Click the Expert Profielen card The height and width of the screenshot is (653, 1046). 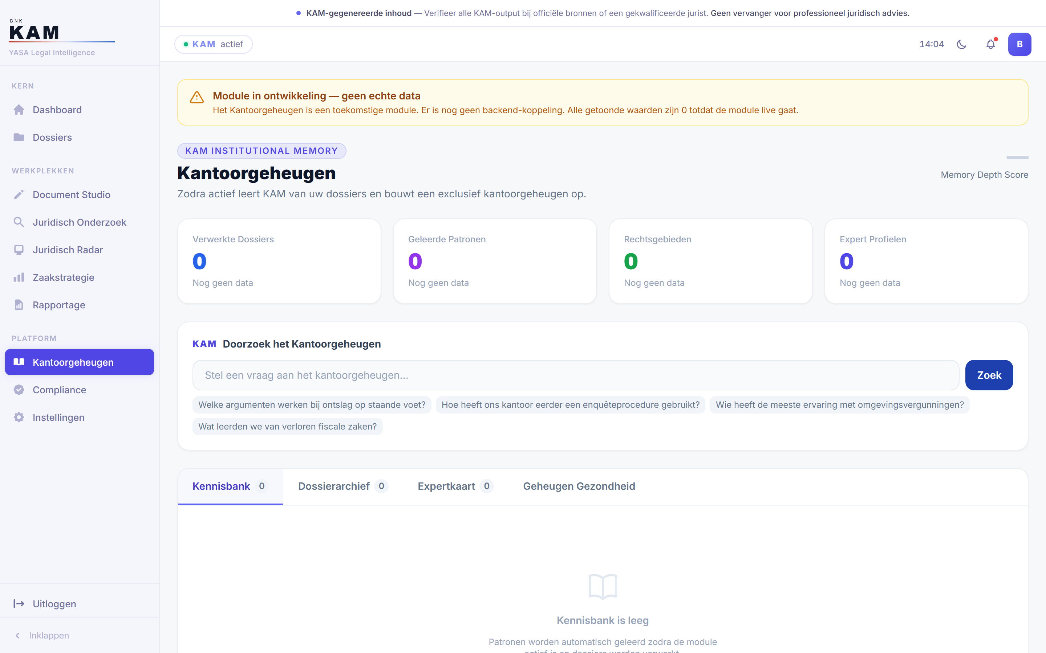point(926,261)
